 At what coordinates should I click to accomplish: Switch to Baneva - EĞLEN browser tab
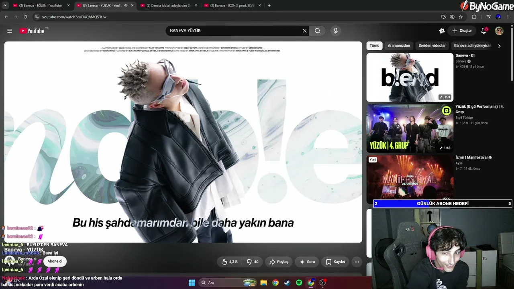click(41, 6)
